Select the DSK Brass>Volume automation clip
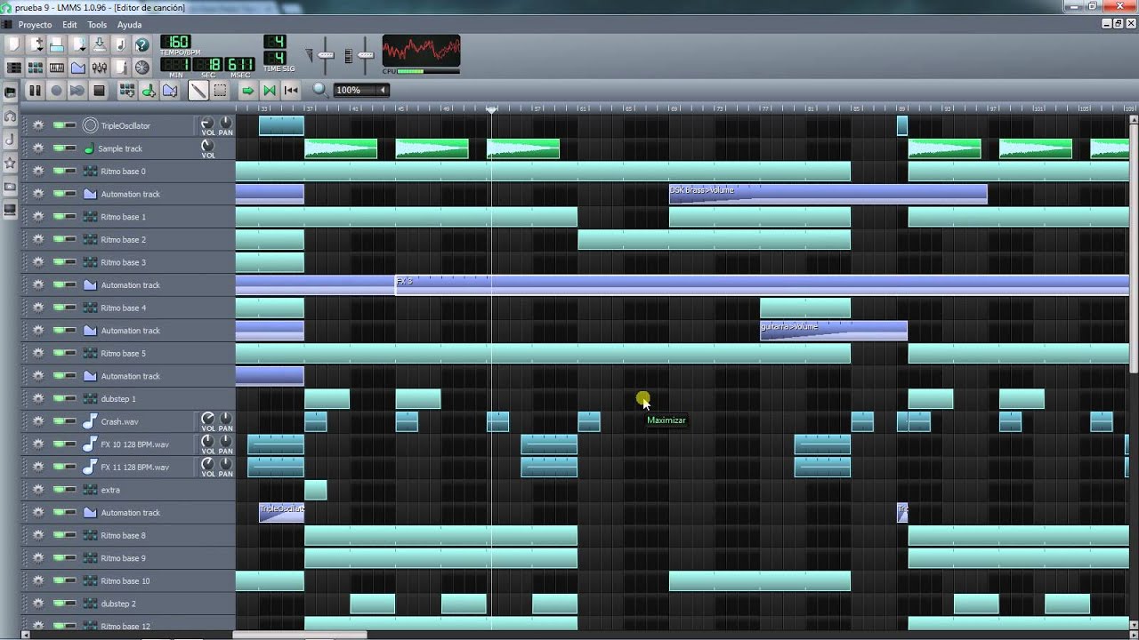The image size is (1139, 640). click(x=828, y=194)
